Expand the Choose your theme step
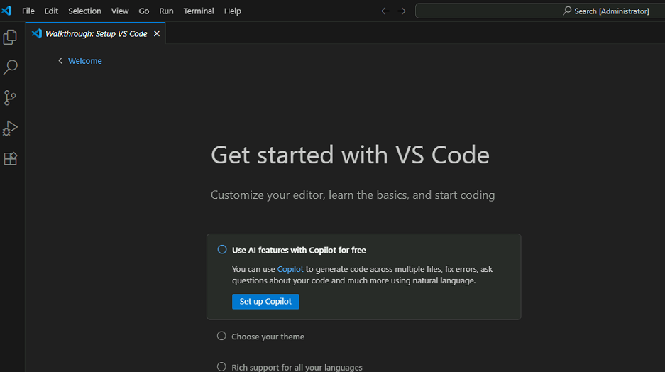Image resolution: width=665 pixels, height=372 pixels. click(268, 337)
